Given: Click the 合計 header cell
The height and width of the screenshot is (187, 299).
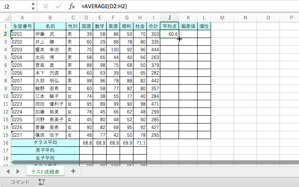Looking at the screenshot, I should 153,26.
